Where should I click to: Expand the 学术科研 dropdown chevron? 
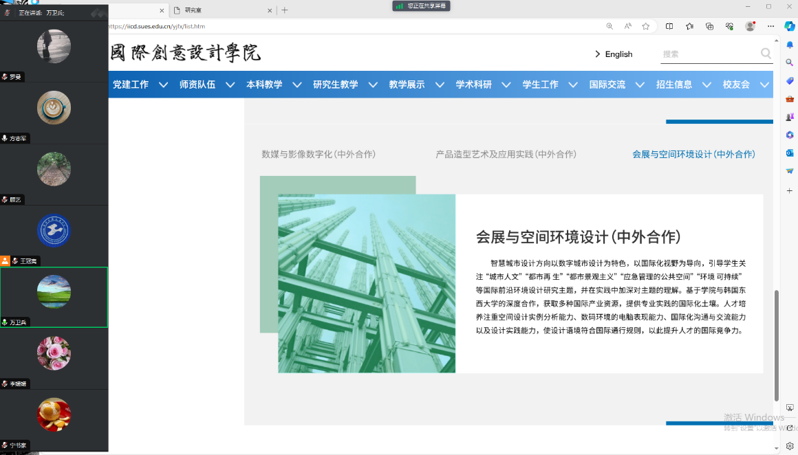tap(506, 85)
